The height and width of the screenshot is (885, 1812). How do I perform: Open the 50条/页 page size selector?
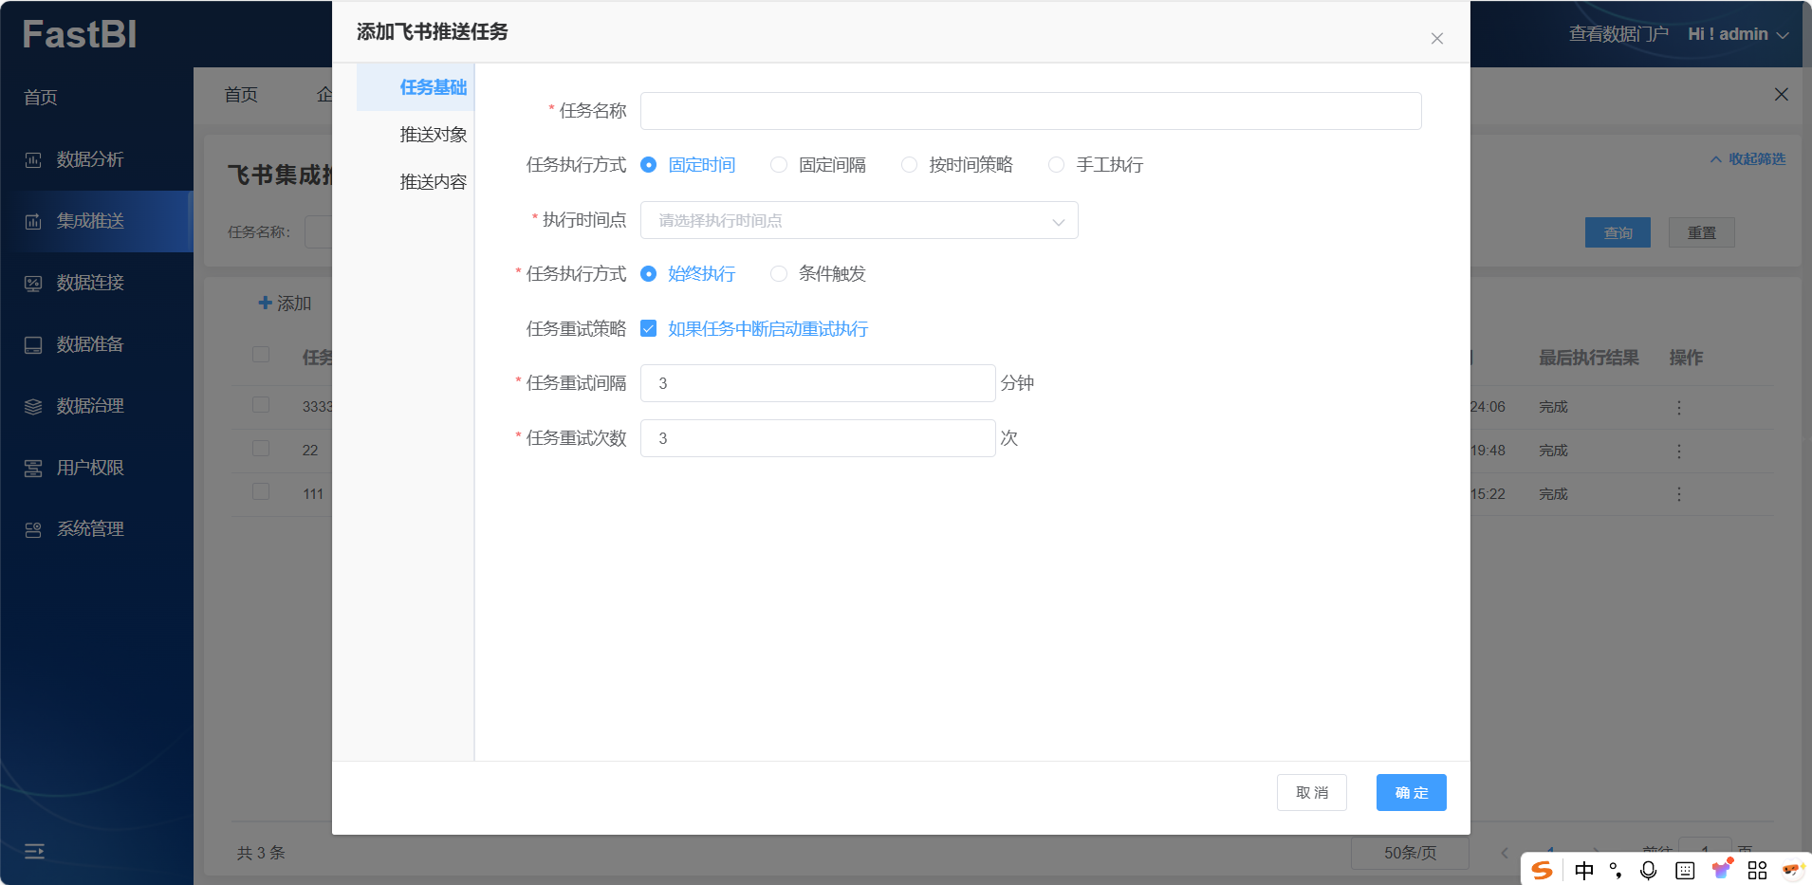(1410, 853)
